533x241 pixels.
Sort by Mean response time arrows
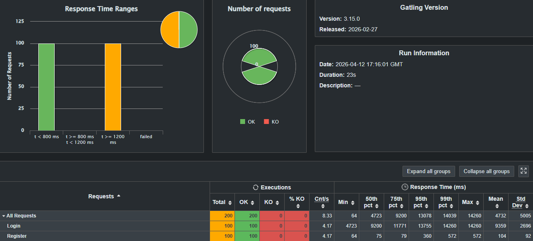click(497, 206)
